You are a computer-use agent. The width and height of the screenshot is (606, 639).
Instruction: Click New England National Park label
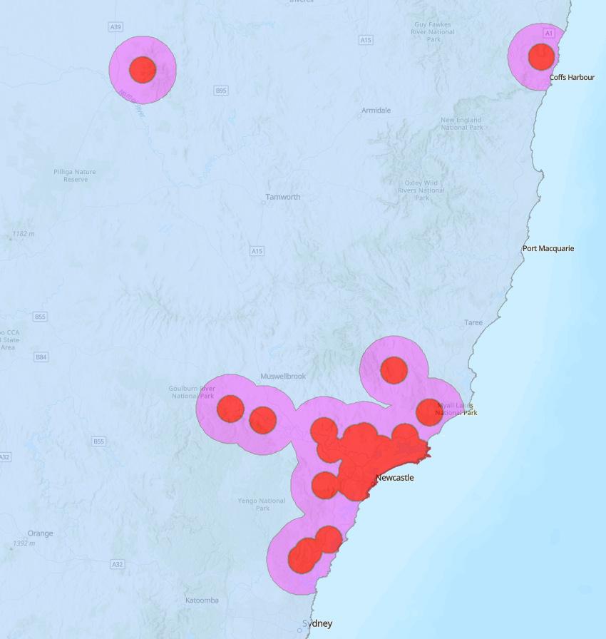pos(461,124)
